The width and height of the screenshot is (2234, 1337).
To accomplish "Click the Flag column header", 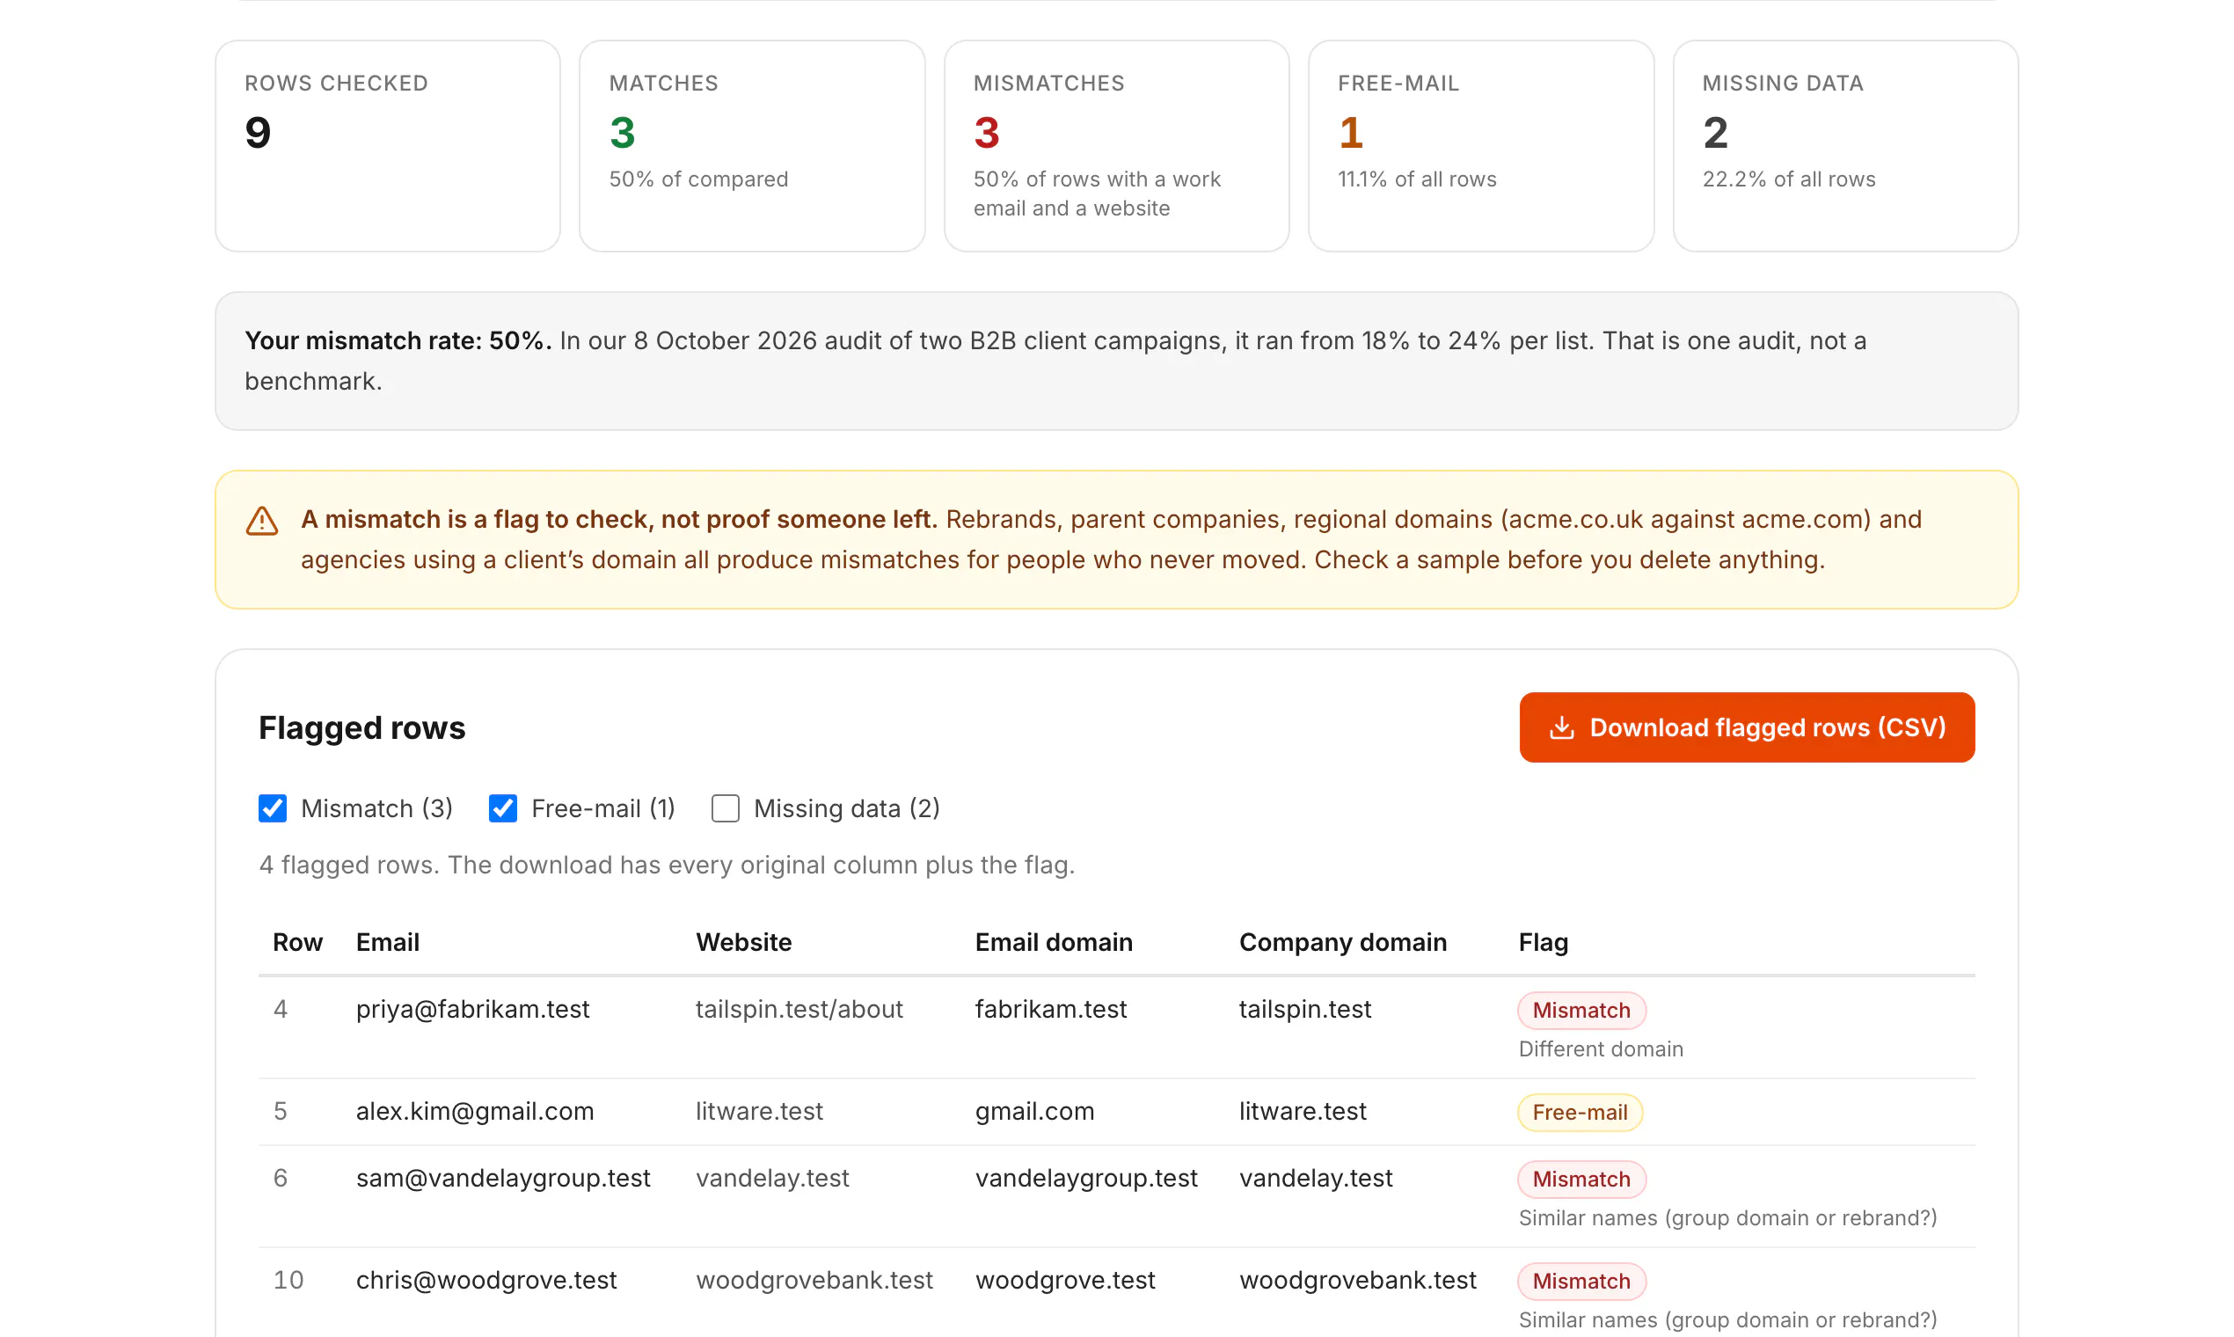I will (x=1543, y=942).
